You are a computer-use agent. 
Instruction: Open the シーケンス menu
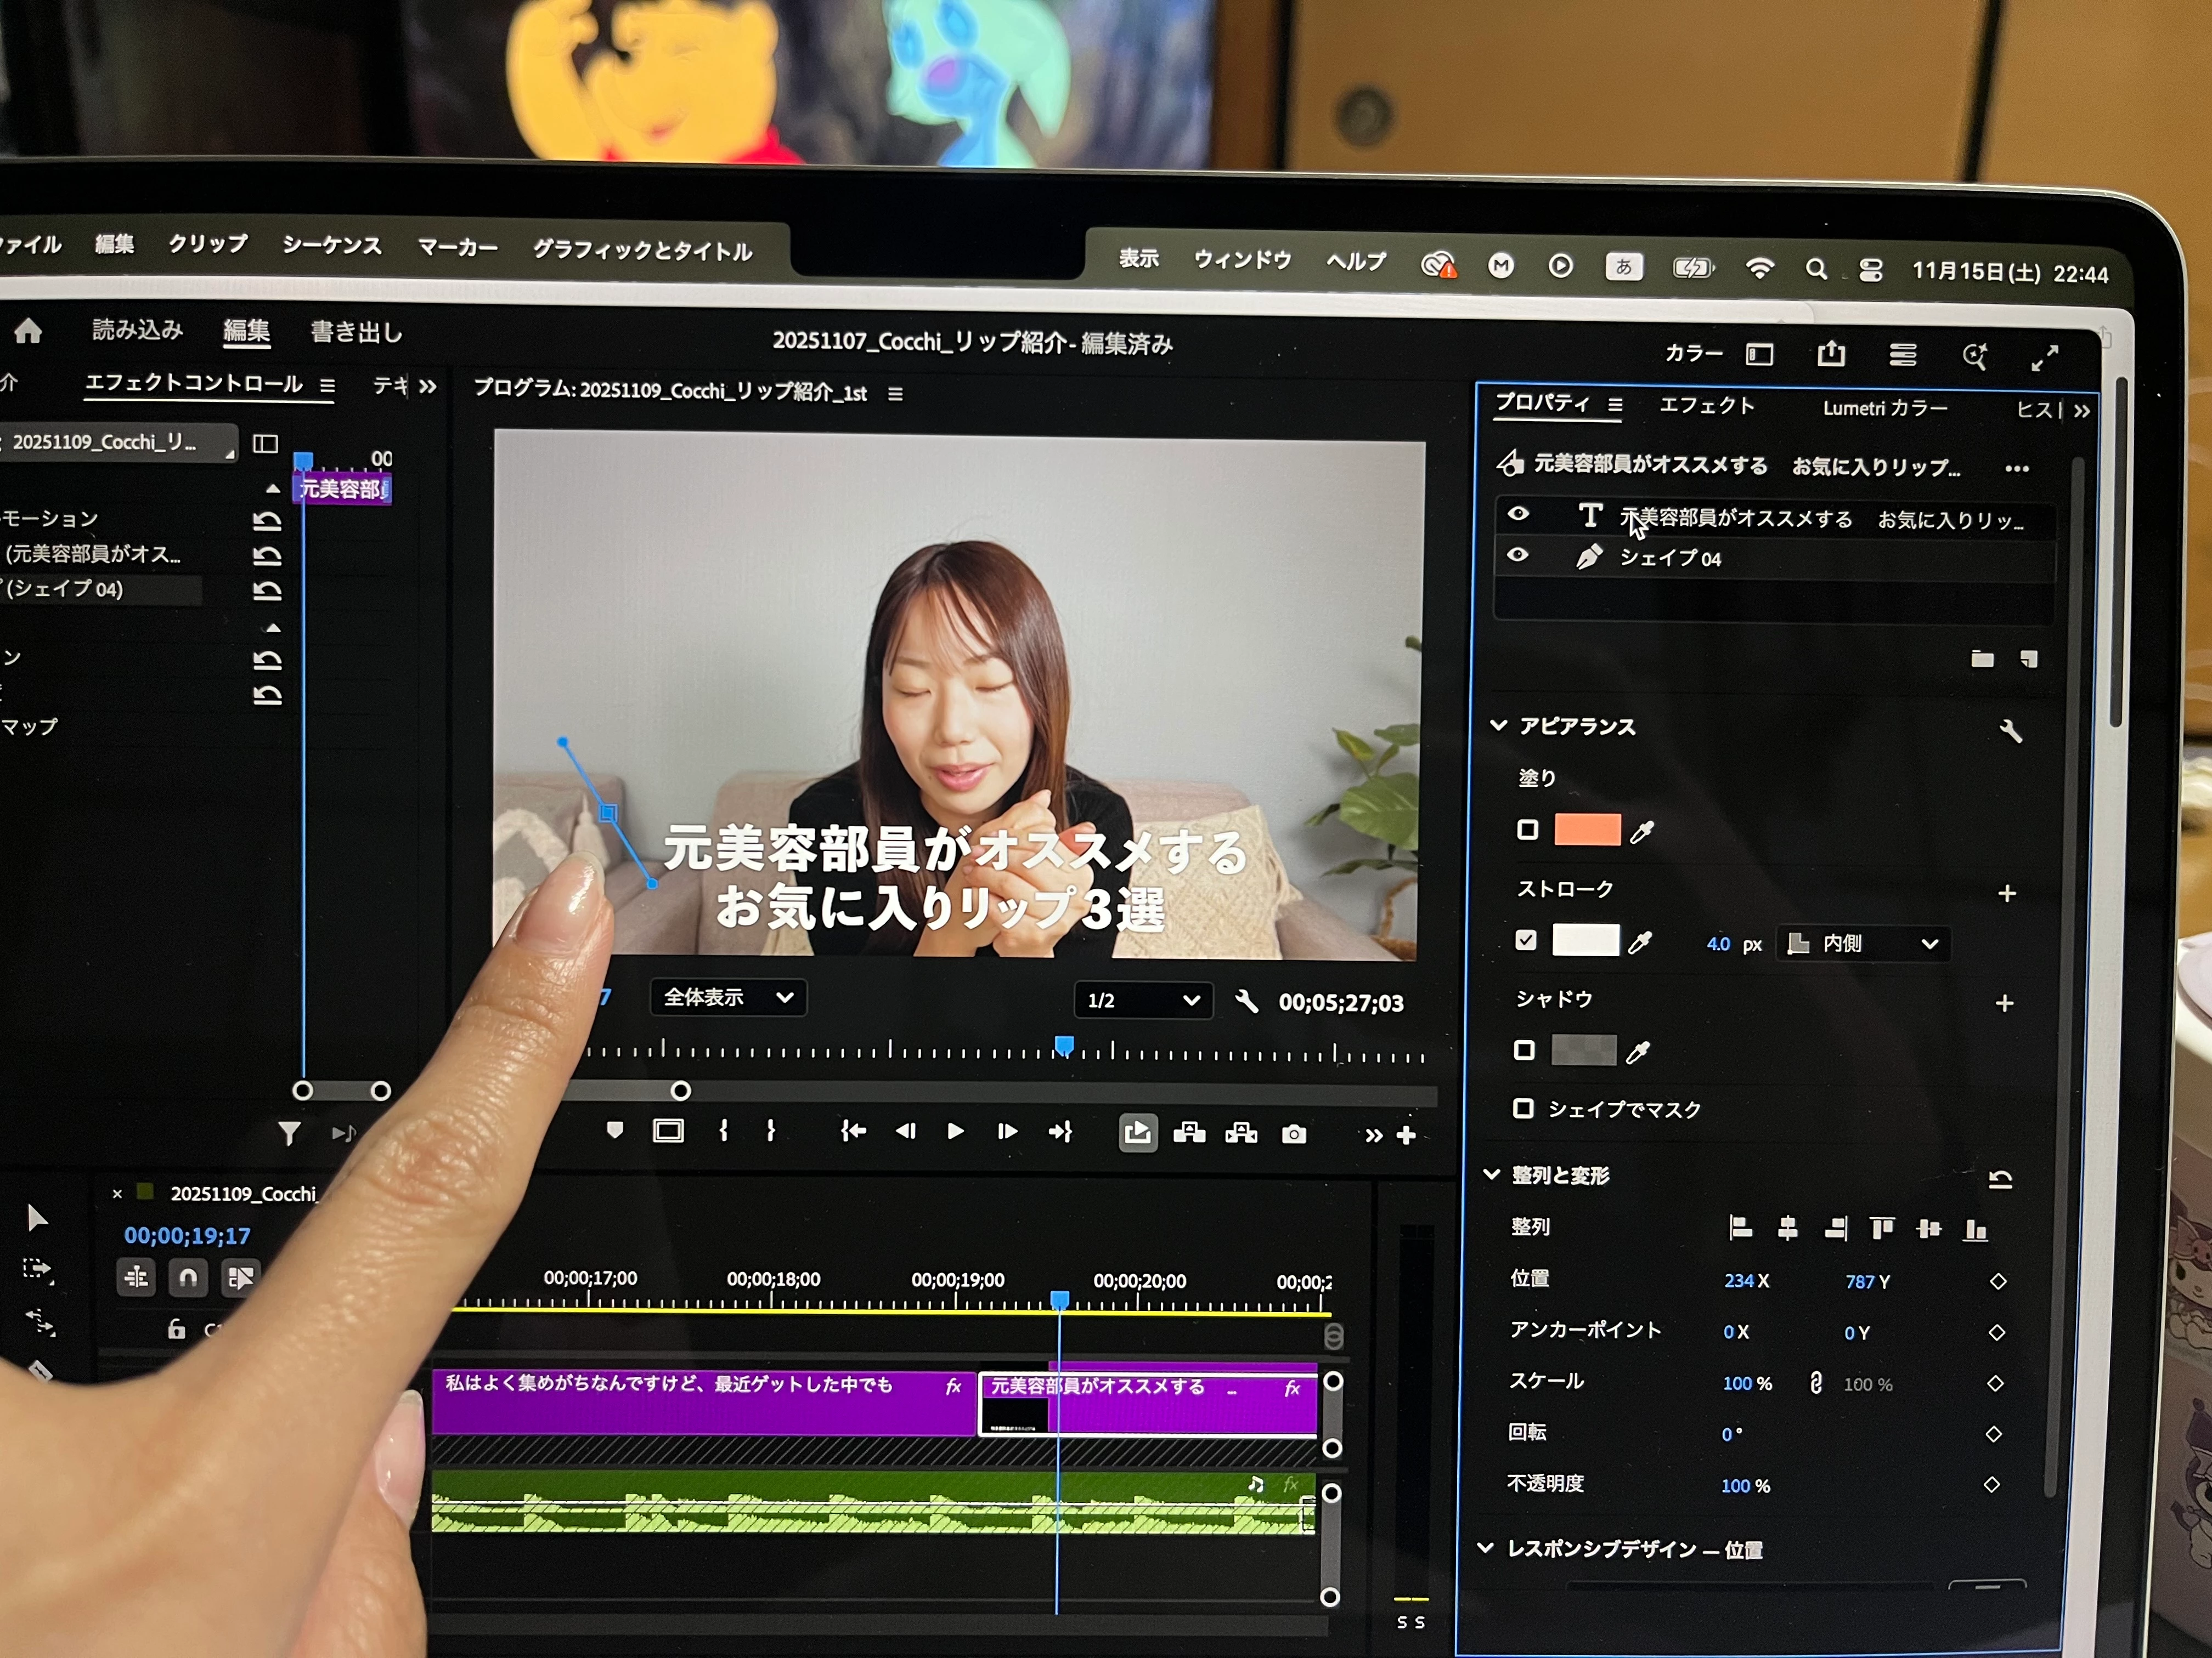[331, 245]
